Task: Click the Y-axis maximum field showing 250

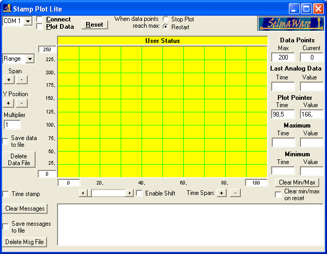Action: [48, 50]
